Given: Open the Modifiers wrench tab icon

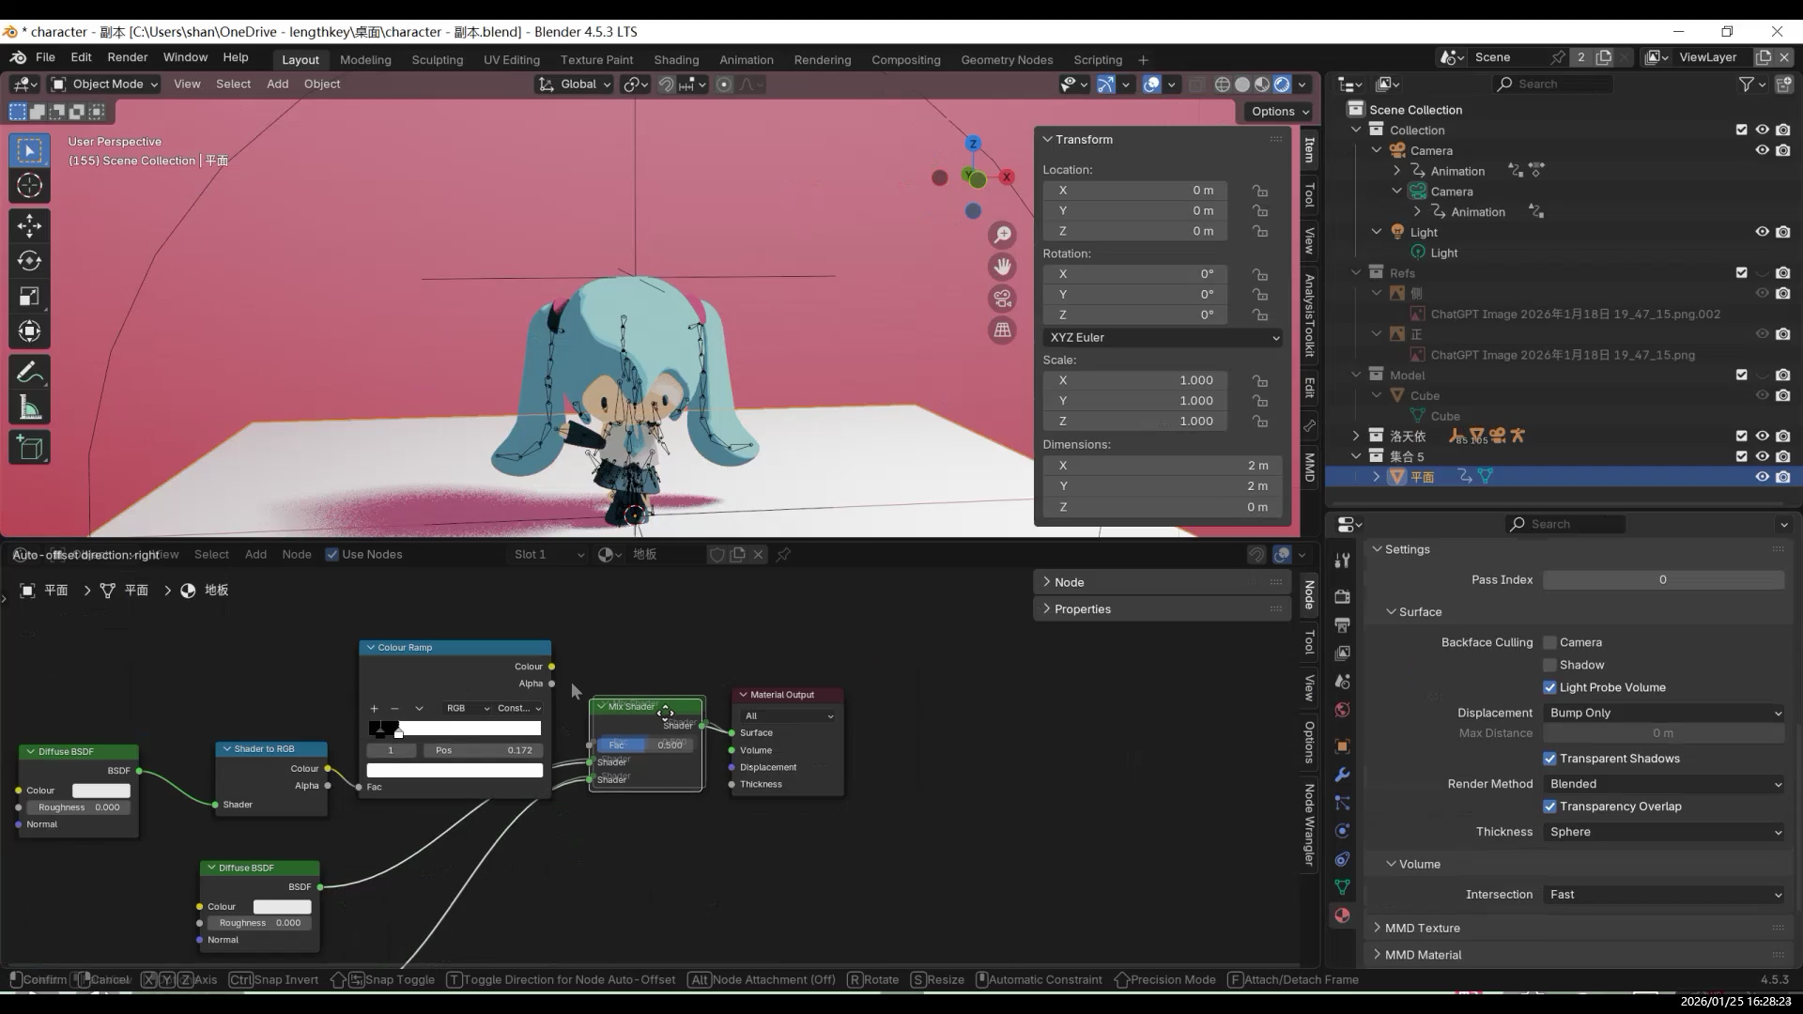Looking at the screenshot, I should click(1342, 775).
